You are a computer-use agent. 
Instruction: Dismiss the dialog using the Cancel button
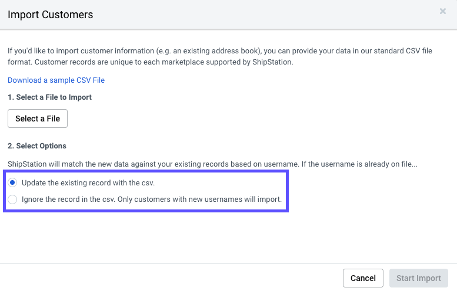pos(363,278)
